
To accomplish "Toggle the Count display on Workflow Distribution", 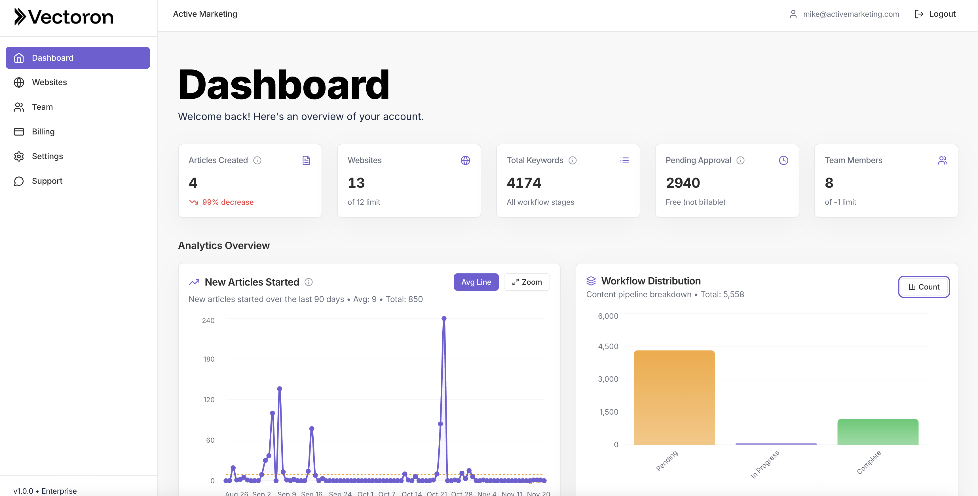I will (924, 287).
